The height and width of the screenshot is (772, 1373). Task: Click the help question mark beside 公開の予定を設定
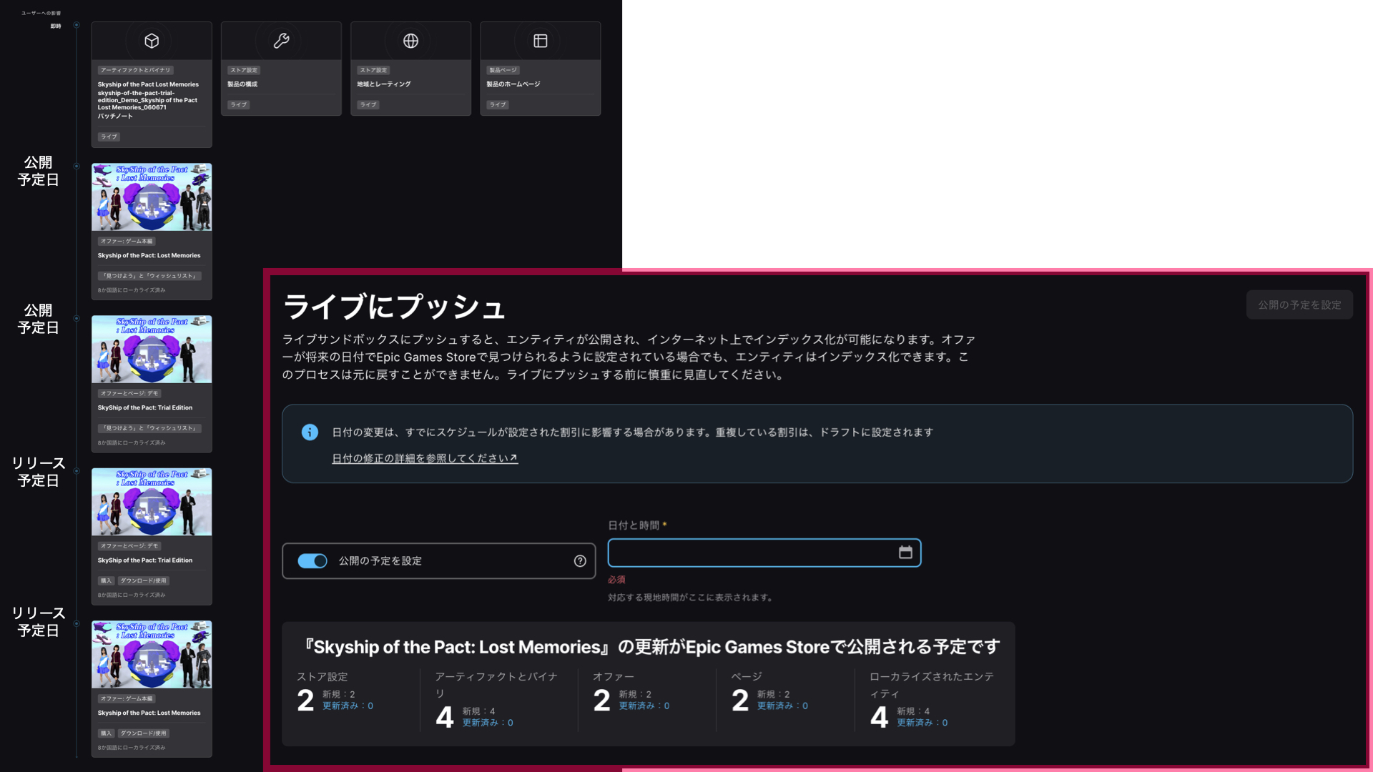point(580,561)
